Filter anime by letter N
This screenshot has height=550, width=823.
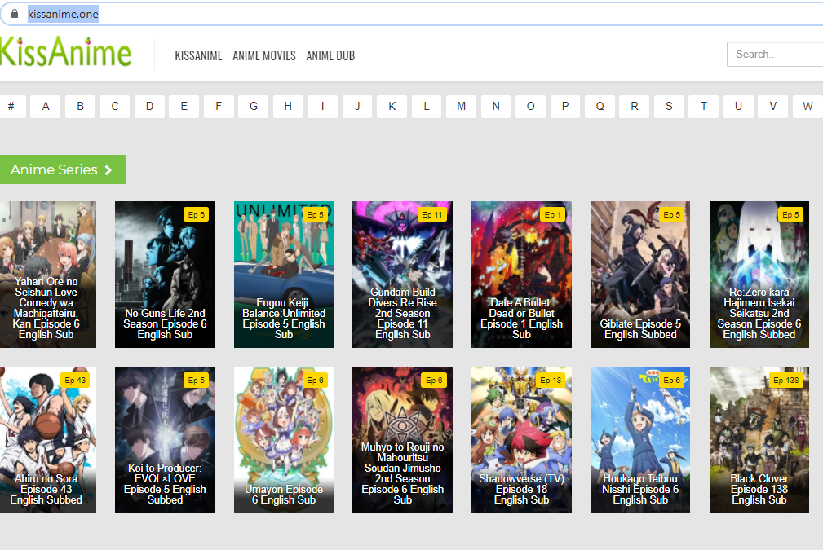pos(496,107)
